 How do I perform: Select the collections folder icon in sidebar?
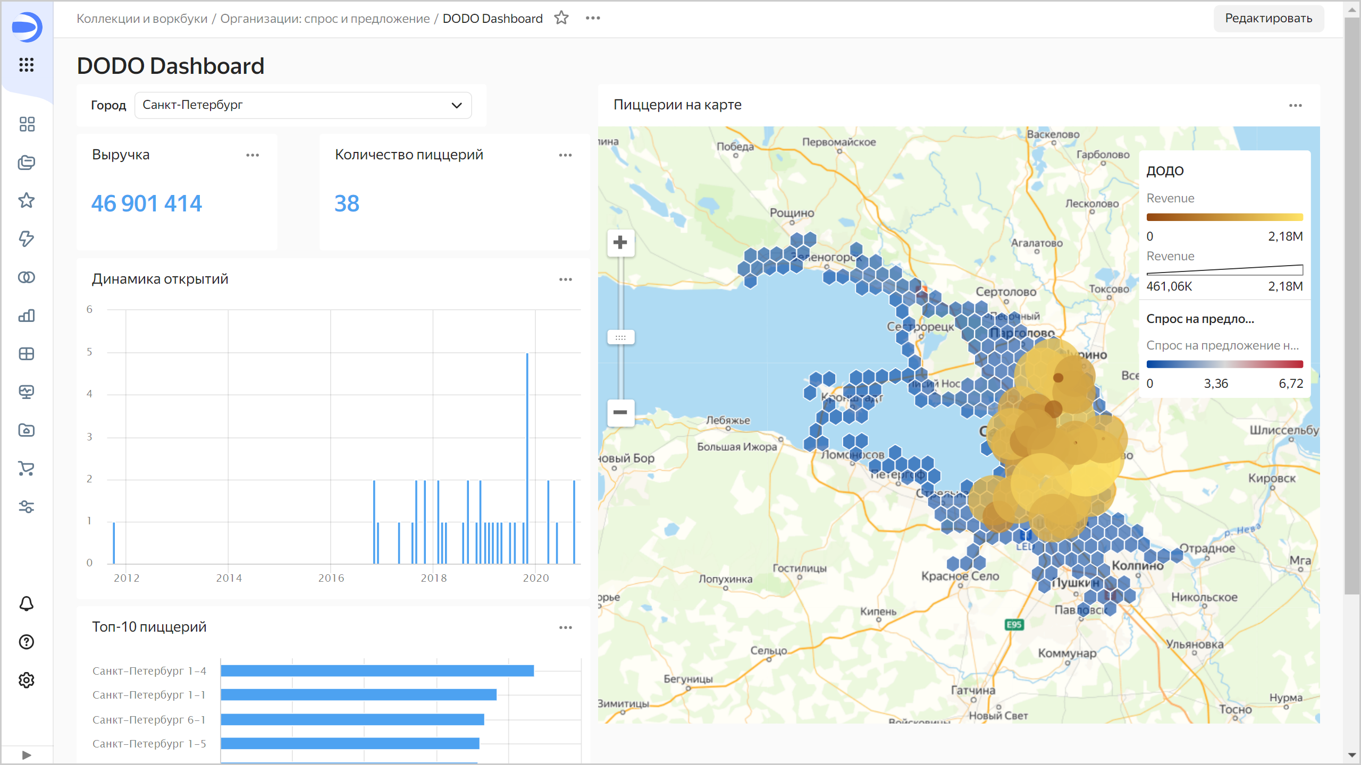click(x=26, y=163)
